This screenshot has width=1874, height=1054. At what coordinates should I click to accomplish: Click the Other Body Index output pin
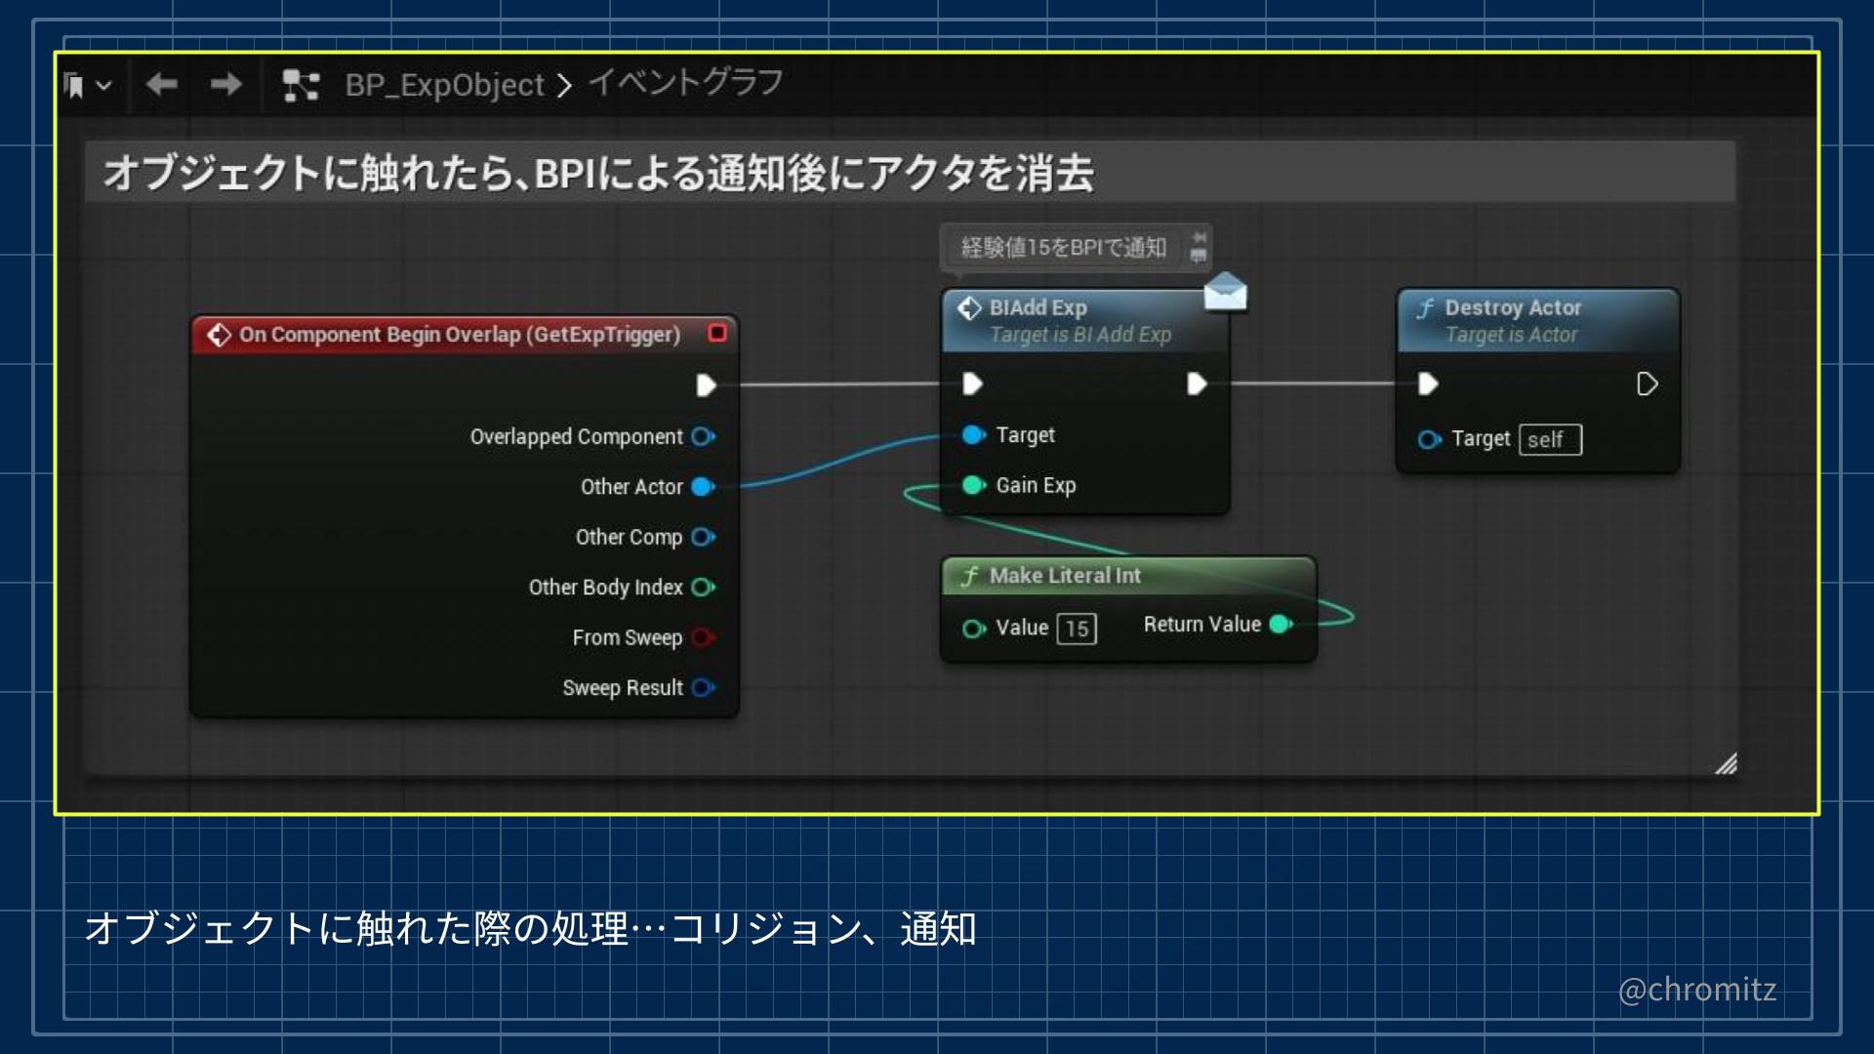point(703,587)
